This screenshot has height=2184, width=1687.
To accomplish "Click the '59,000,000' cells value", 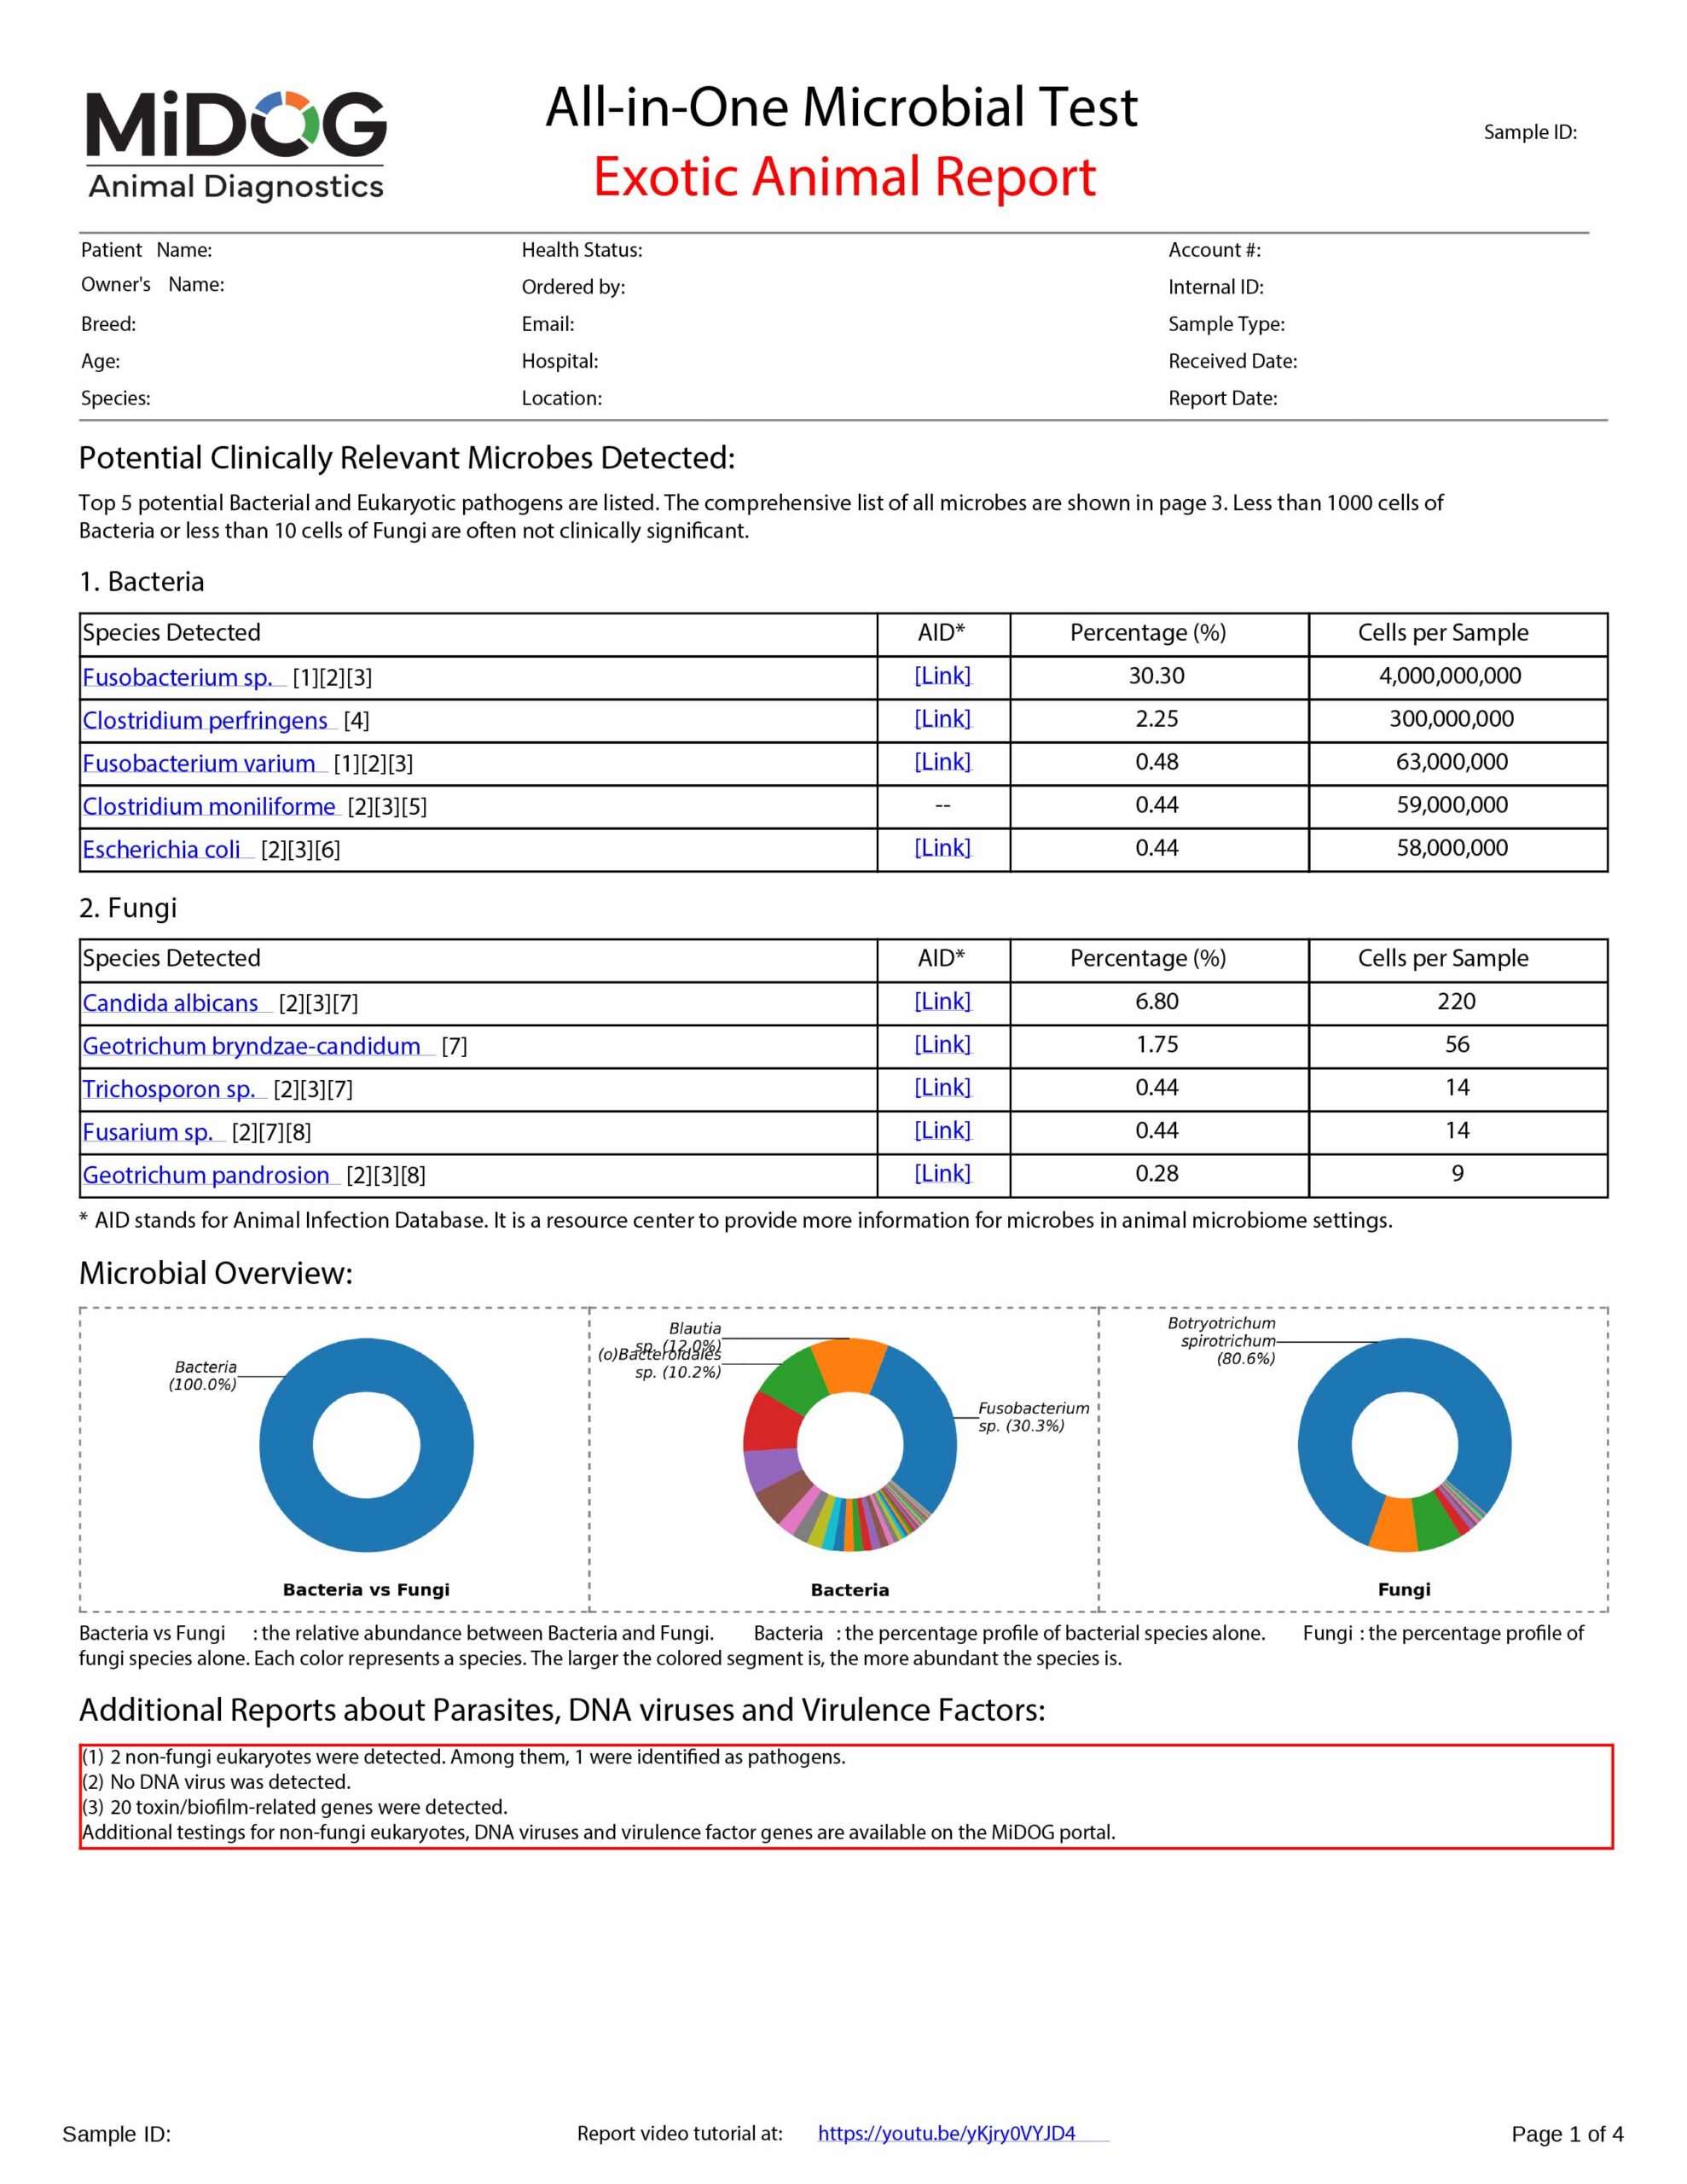I will pos(1452,805).
